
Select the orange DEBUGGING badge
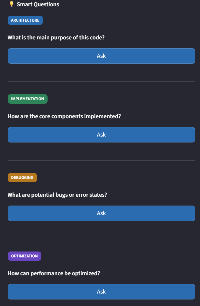point(22,177)
